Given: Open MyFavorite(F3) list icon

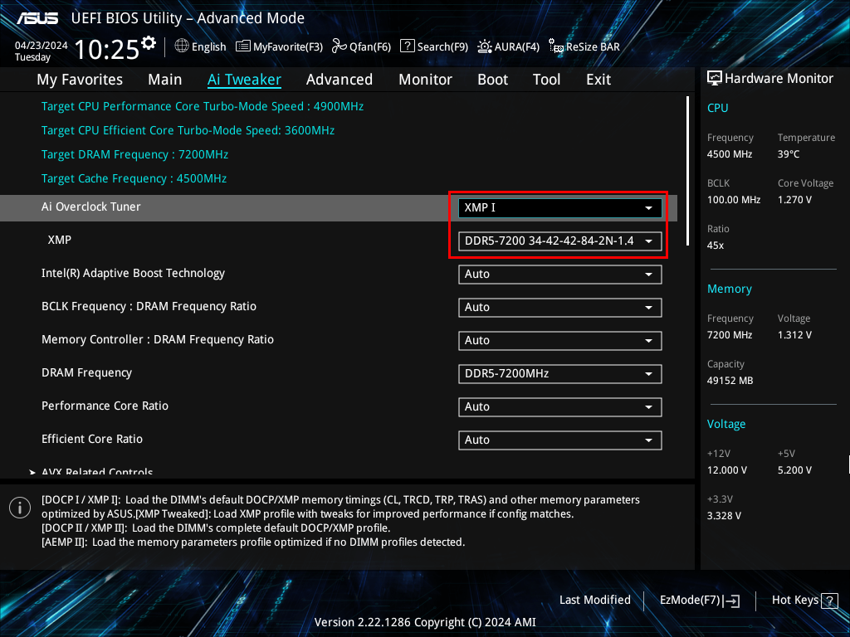Looking at the screenshot, I should [x=243, y=46].
